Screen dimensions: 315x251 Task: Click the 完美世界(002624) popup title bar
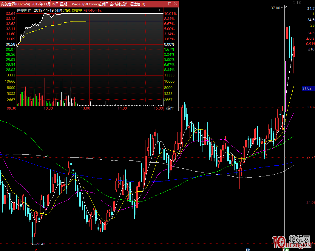pyautogui.click(x=75, y=4)
